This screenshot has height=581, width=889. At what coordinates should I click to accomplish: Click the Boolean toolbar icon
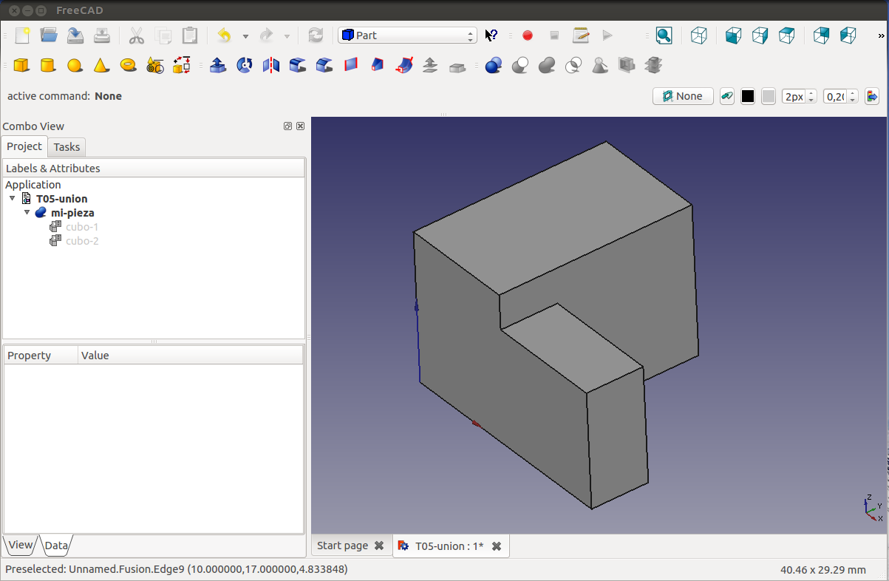click(494, 66)
